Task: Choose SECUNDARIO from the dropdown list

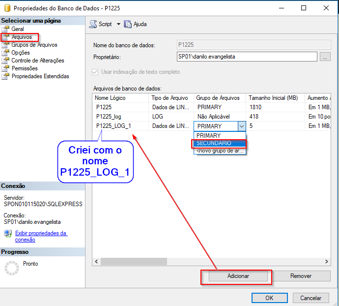Action: [x=220, y=143]
